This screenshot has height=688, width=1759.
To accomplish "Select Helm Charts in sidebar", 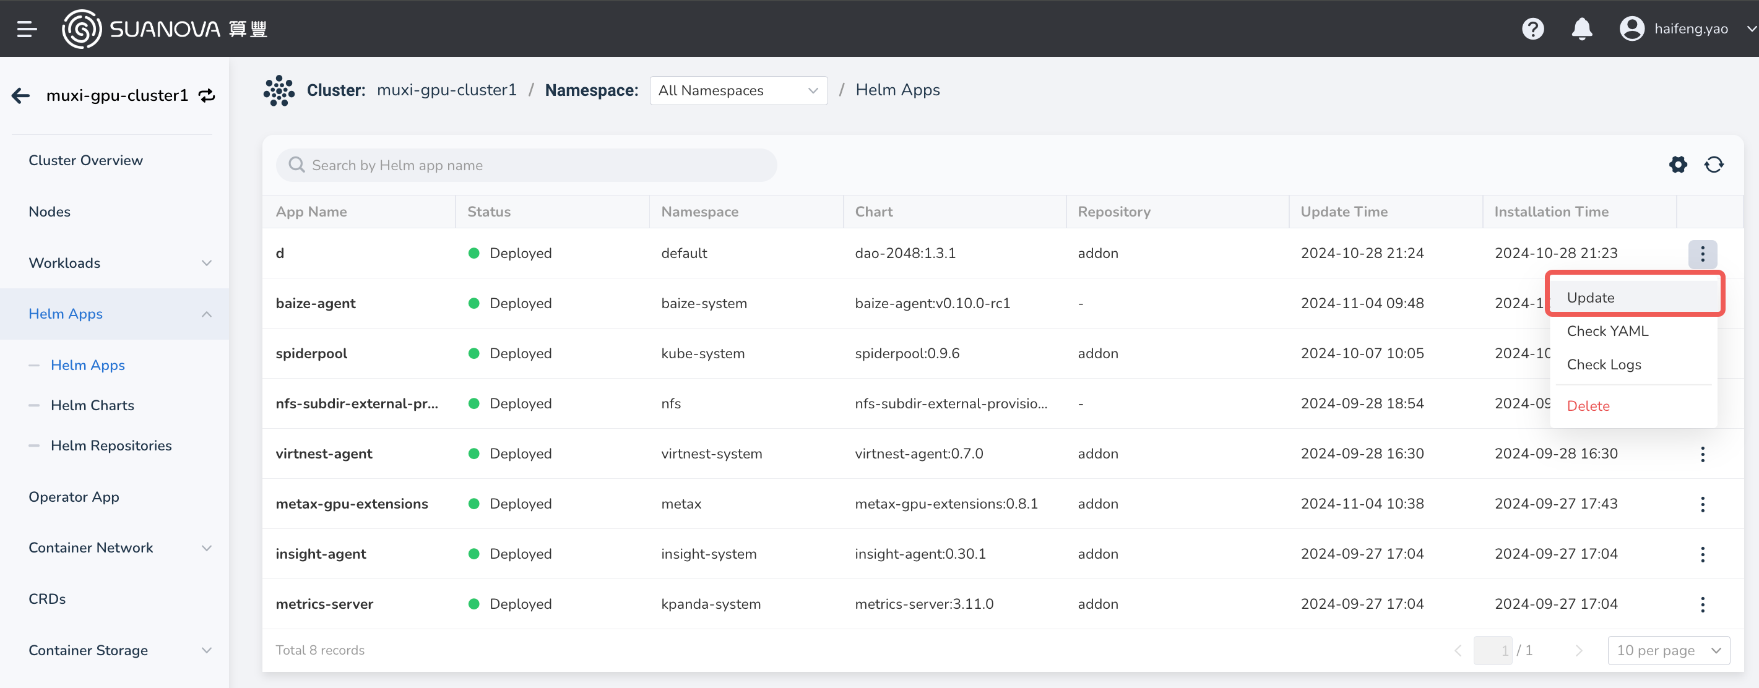I will click(93, 405).
